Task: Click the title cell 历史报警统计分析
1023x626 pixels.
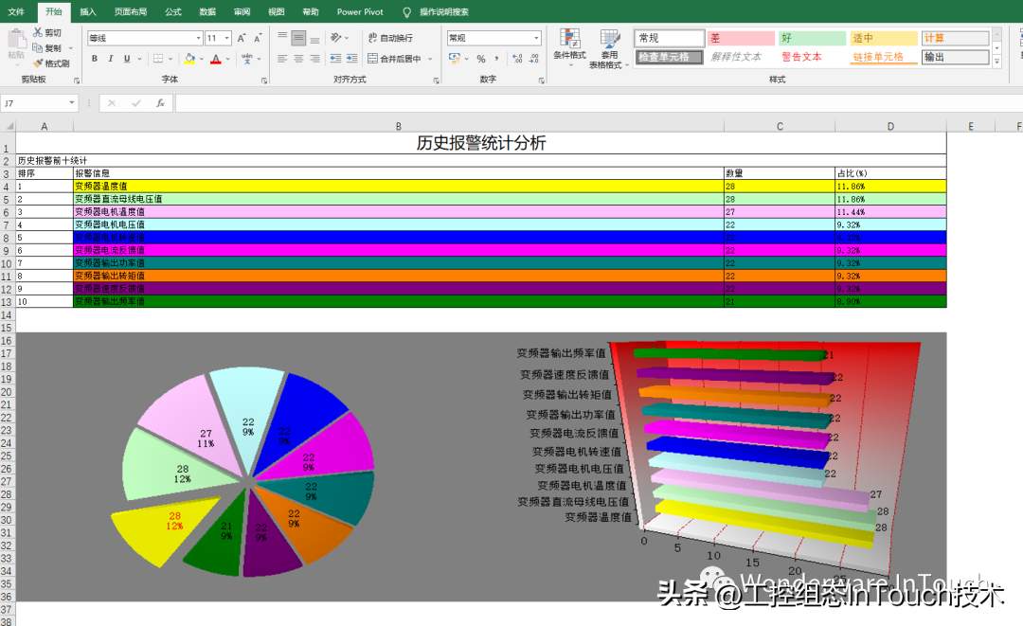Action: pos(480,144)
